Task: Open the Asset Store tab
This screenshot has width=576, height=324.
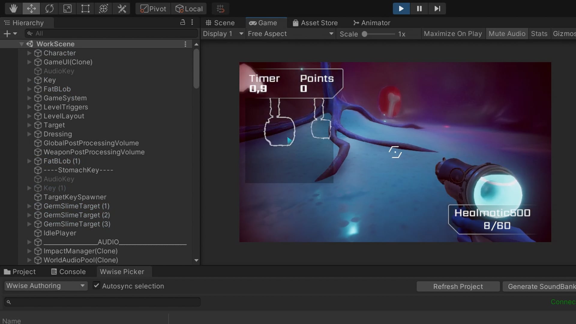Action: click(315, 23)
